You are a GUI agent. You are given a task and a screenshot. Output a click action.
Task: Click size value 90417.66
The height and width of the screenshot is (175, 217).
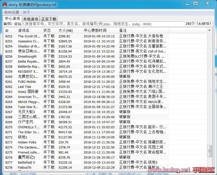click(65, 132)
